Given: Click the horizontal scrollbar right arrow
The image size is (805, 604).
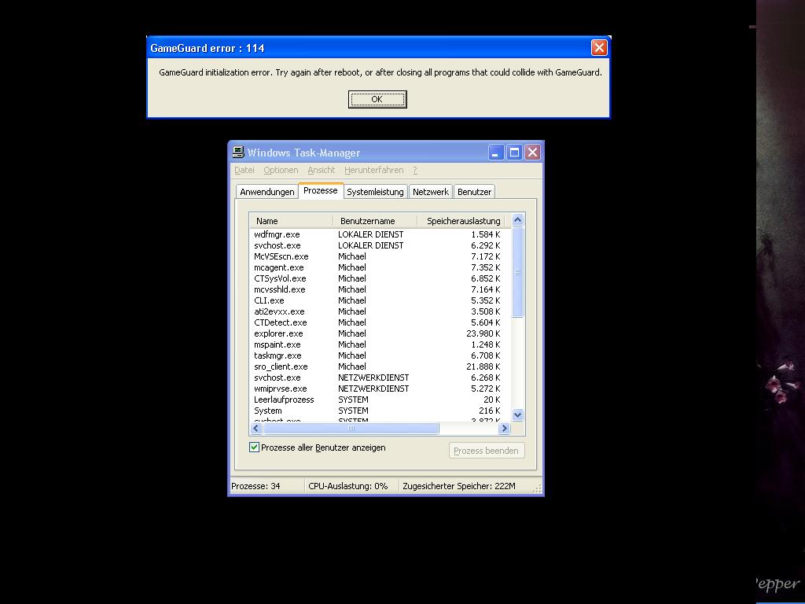Looking at the screenshot, I should click(504, 429).
